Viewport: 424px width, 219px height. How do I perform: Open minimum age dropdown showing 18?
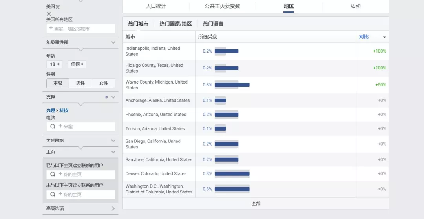(x=54, y=64)
